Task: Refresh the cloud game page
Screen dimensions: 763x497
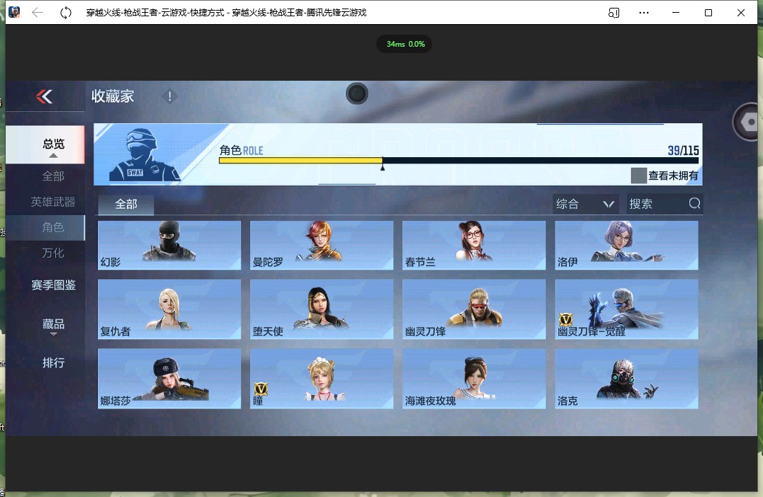Action: tap(66, 13)
